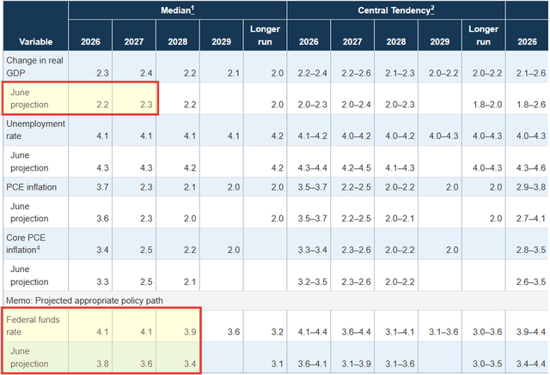Click the Unemployment rate row label
Viewport: 550px width, 375px height.
(x=35, y=130)
